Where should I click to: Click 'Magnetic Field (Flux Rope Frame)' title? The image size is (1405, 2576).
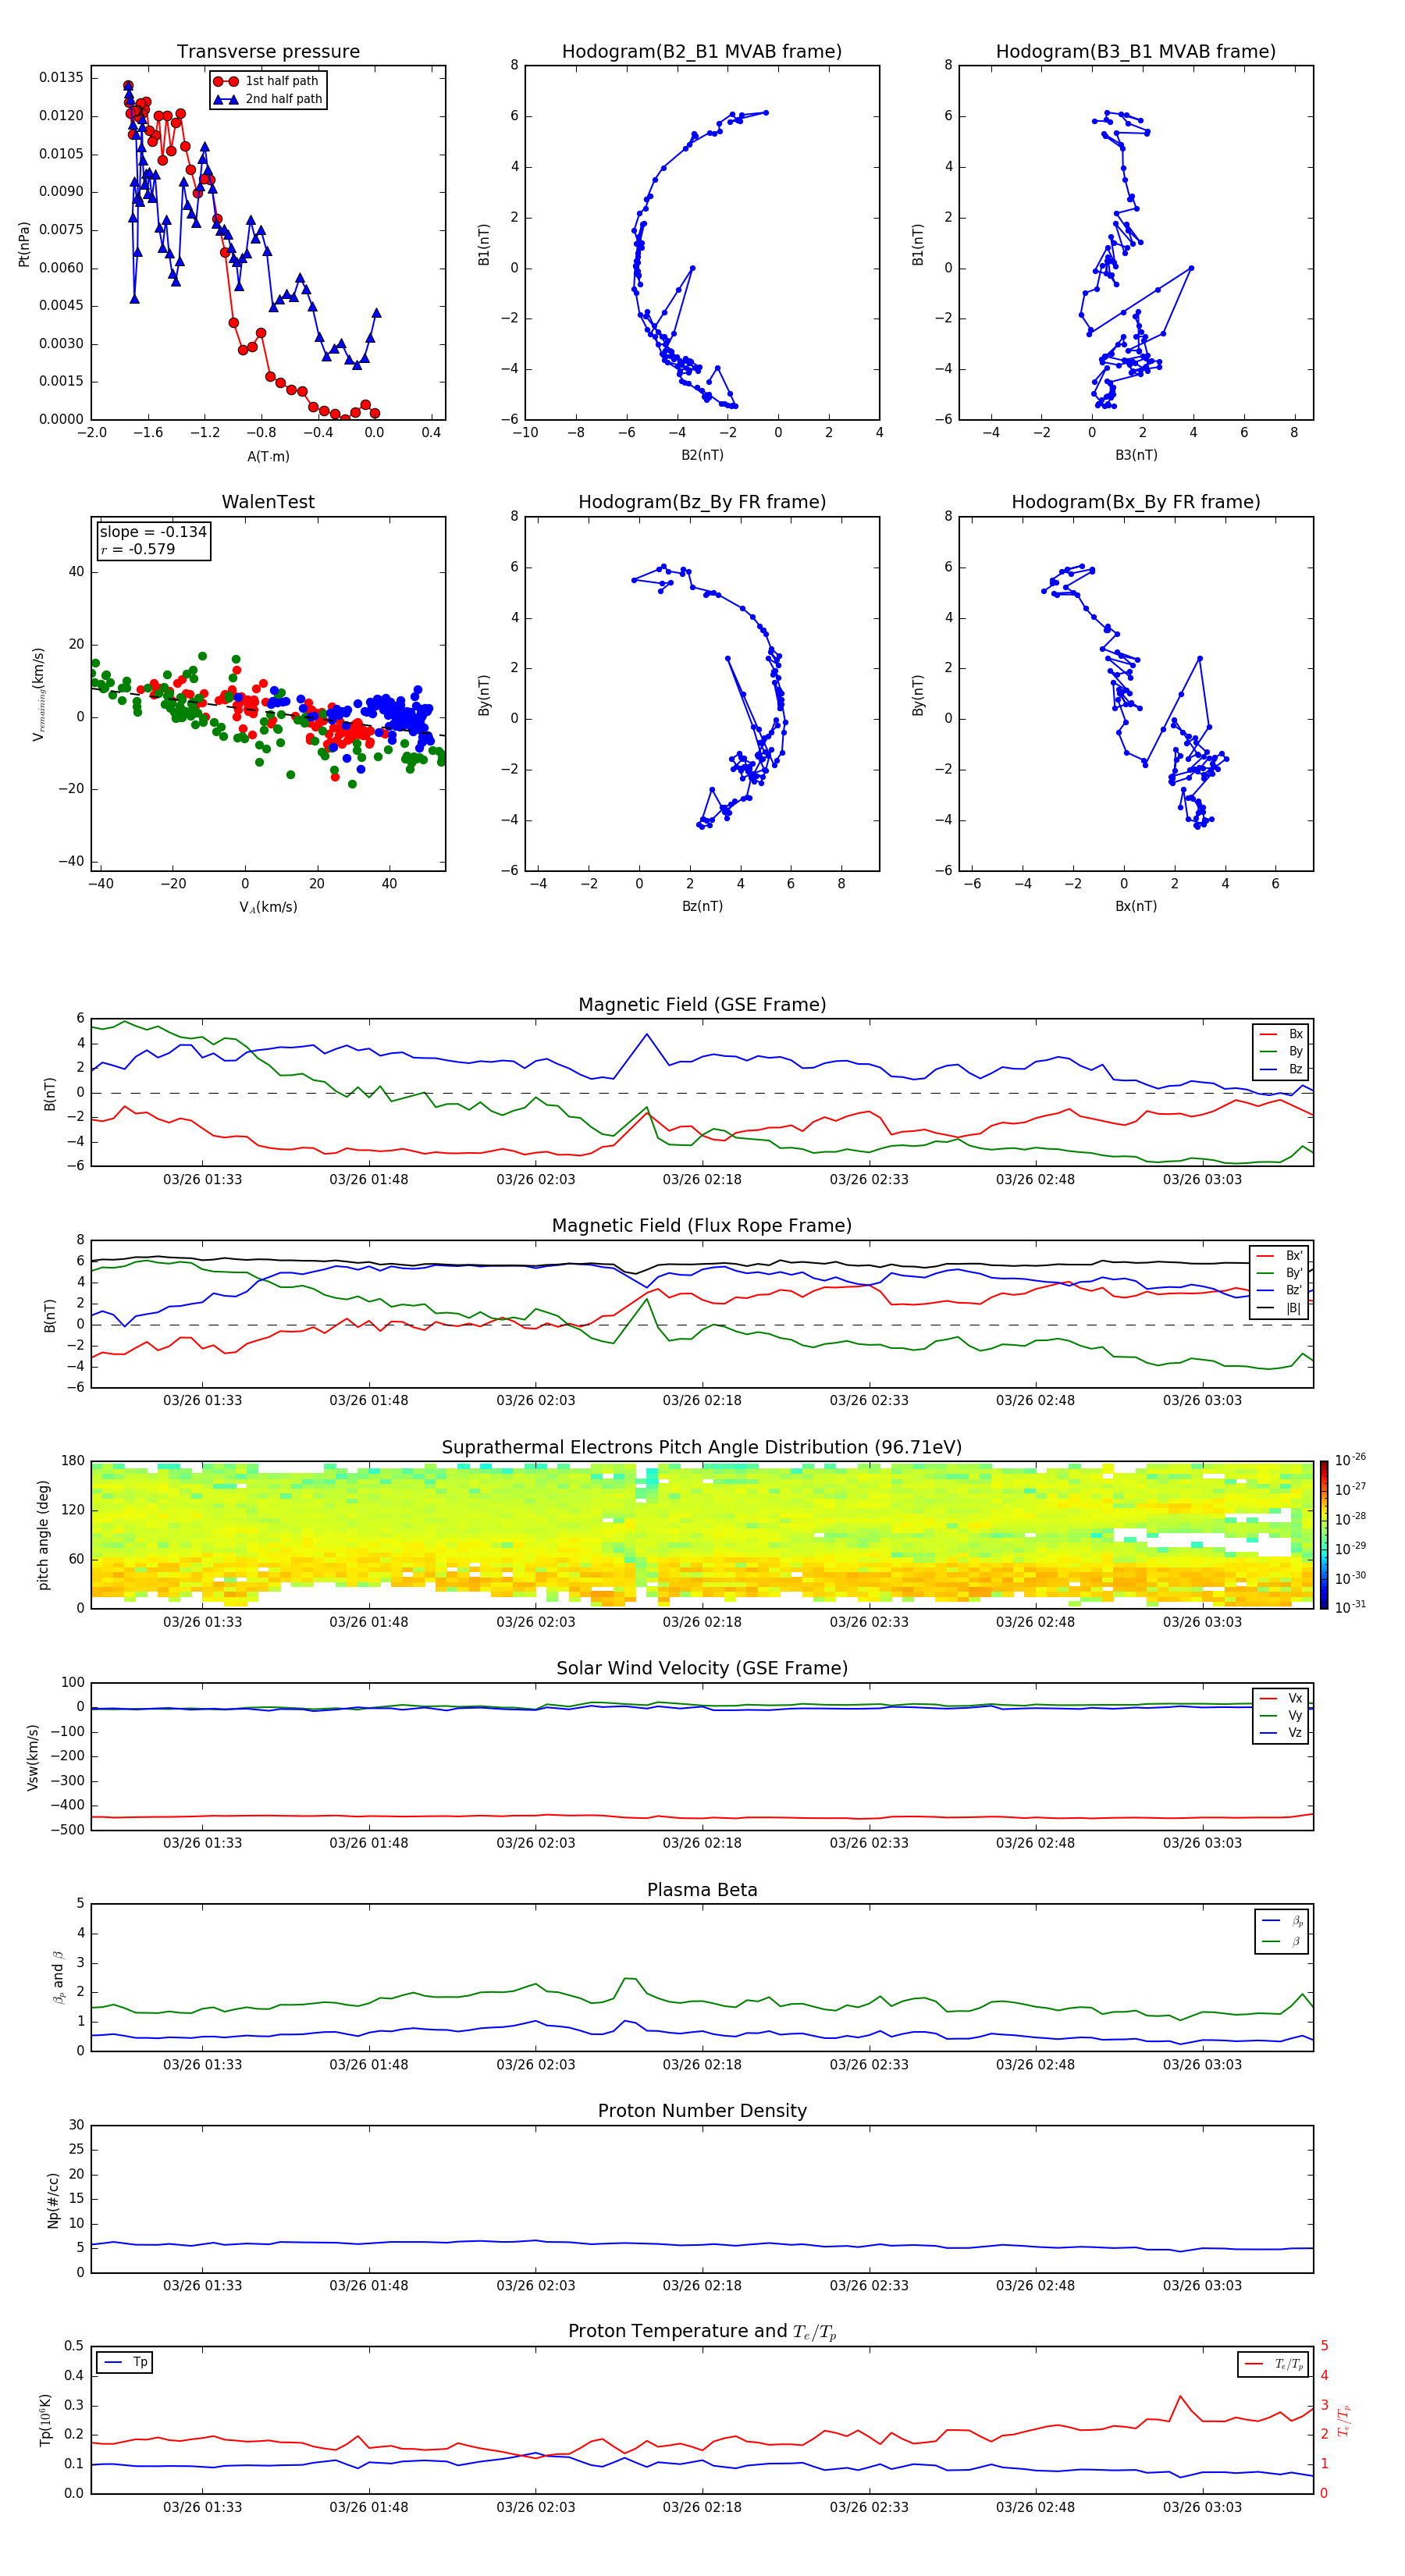point(702,1226)
